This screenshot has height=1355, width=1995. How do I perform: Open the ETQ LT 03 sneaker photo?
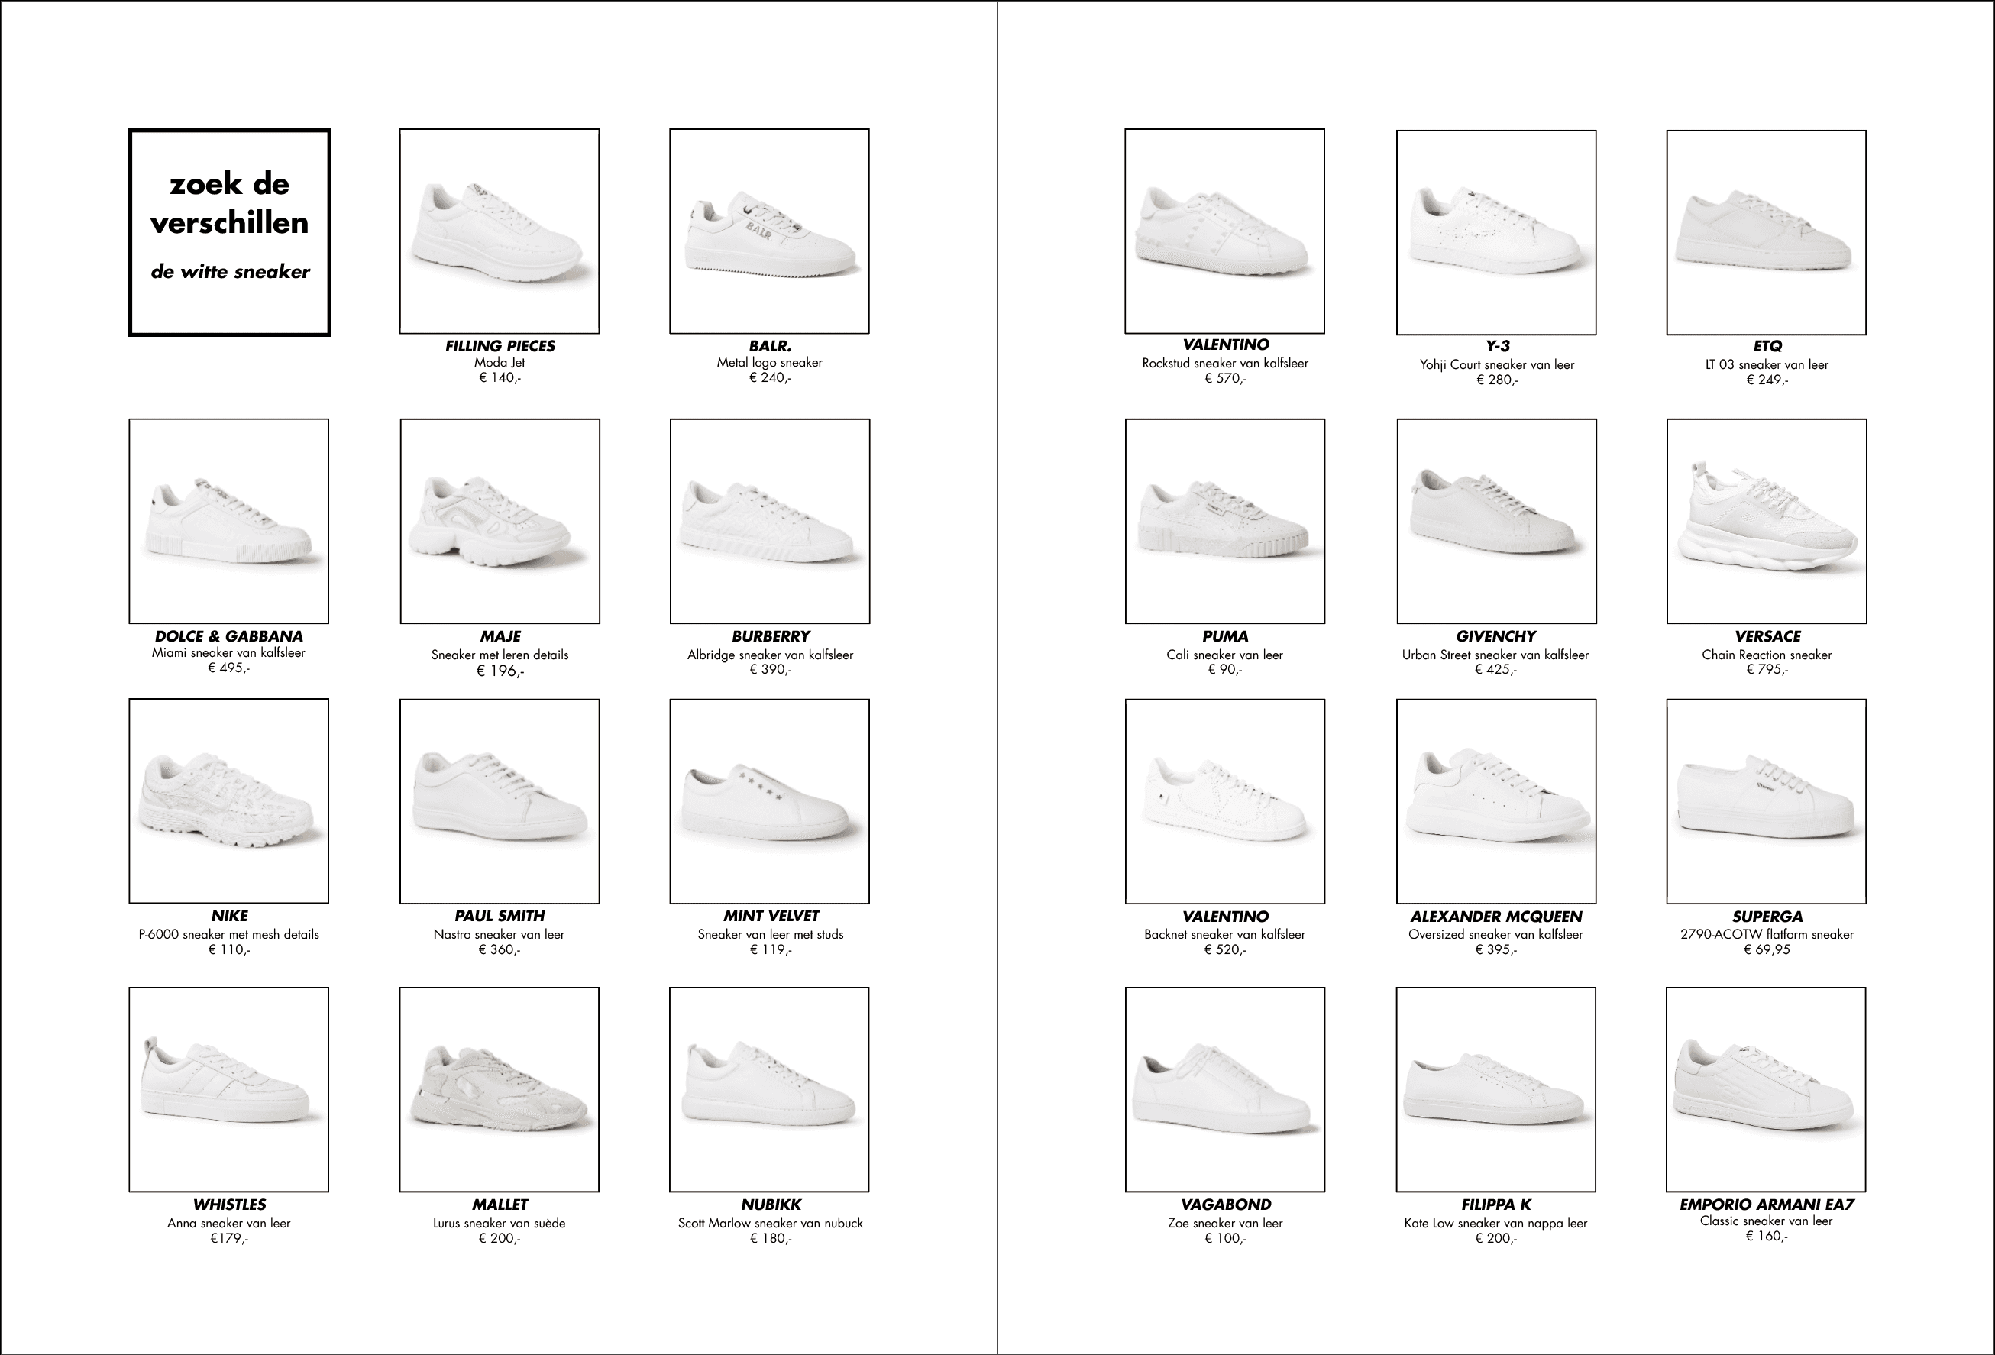click(1767, 232)
